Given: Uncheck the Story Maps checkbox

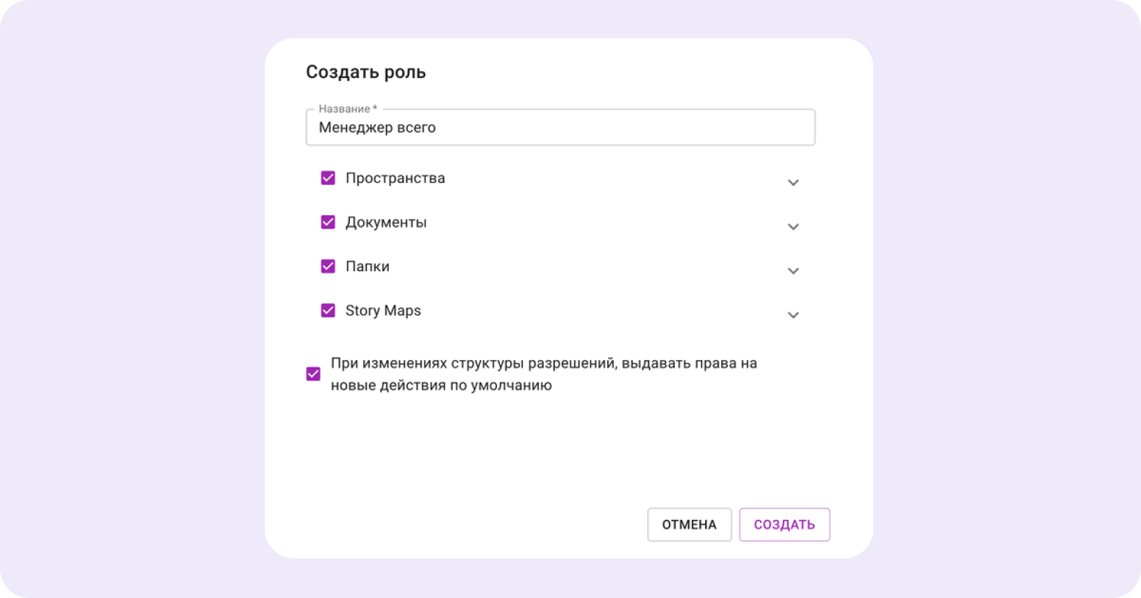Looking at the screenshot, I should 328,310.
